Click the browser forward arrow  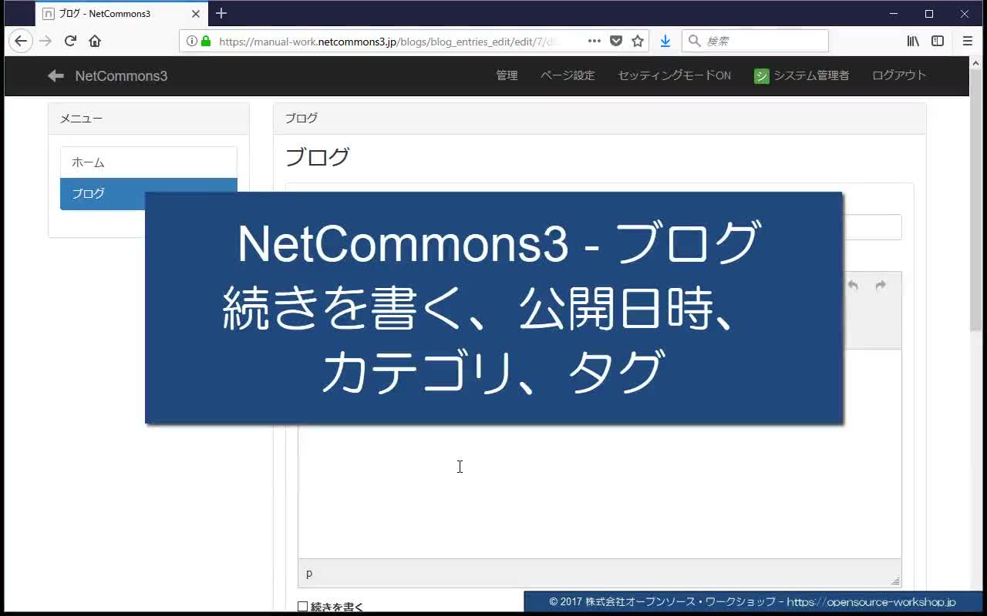coord(45,41)
